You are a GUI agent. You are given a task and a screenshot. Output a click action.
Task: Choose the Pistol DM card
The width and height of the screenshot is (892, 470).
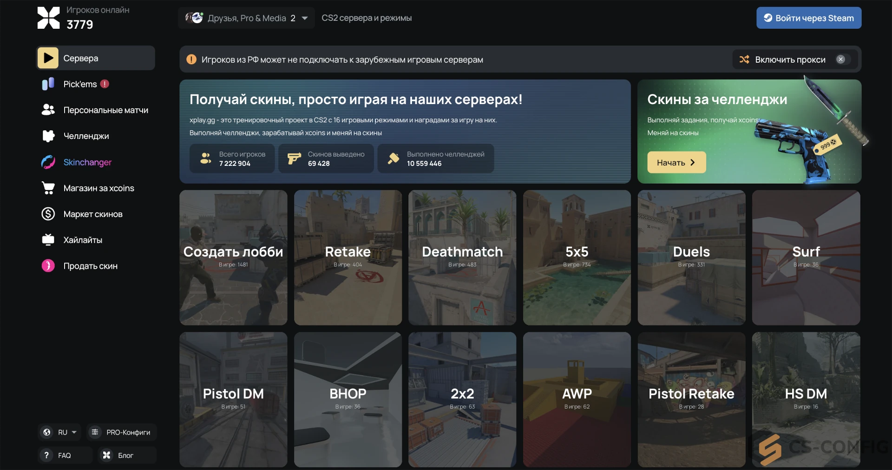[233, 399]
